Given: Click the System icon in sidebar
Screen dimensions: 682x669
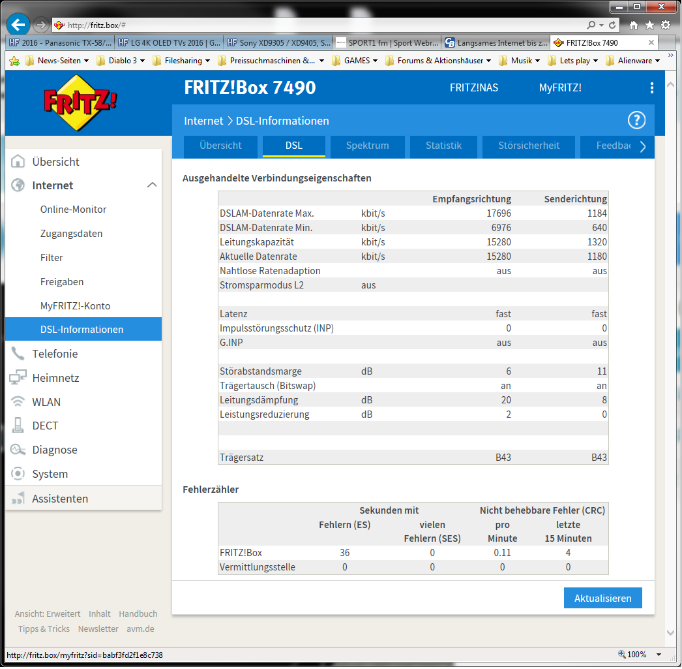Looking at the screenshot, I should click(x=18, y=474).
